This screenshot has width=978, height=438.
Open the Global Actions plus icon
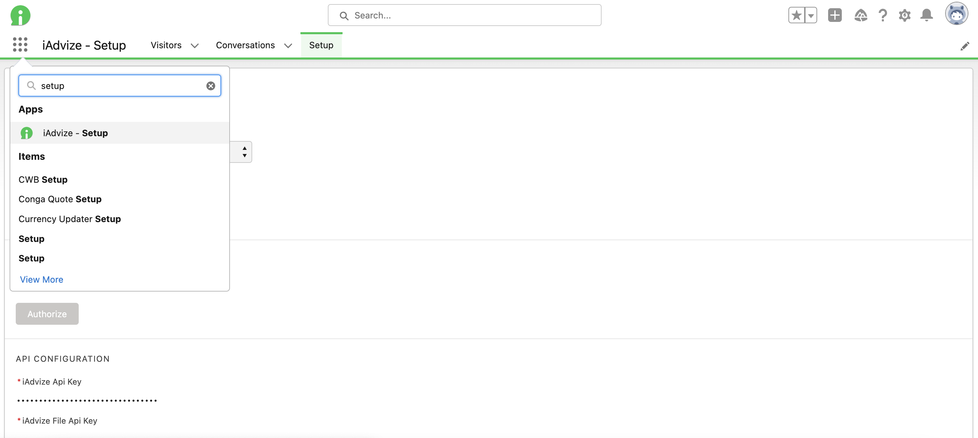pyautogui.click(x=835, y=15)
